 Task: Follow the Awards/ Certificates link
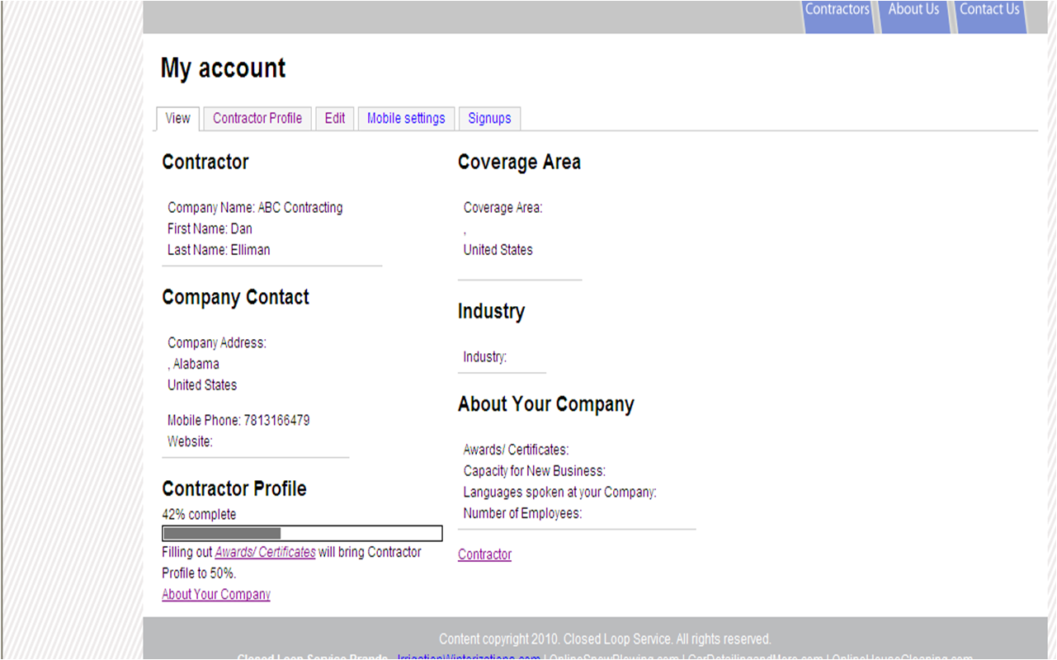pyautogui.click(x=265, y=552)
